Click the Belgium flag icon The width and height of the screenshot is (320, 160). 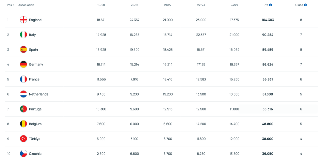coord(23,124)
